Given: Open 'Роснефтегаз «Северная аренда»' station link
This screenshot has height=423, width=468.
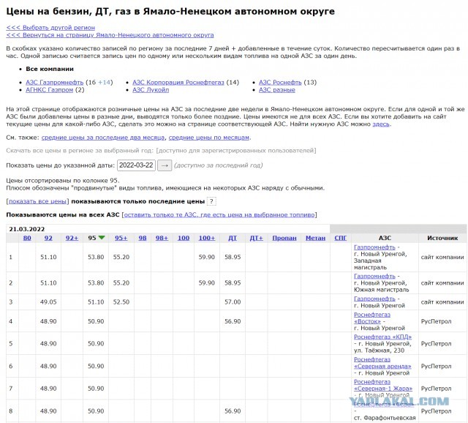Looking at the screenshot, I should point(382,363).
